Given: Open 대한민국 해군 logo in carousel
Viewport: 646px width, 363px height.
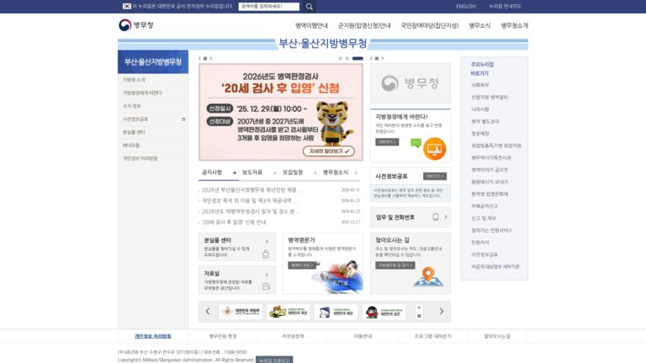Looking at the screenshot, I should [x=336, y=312].
